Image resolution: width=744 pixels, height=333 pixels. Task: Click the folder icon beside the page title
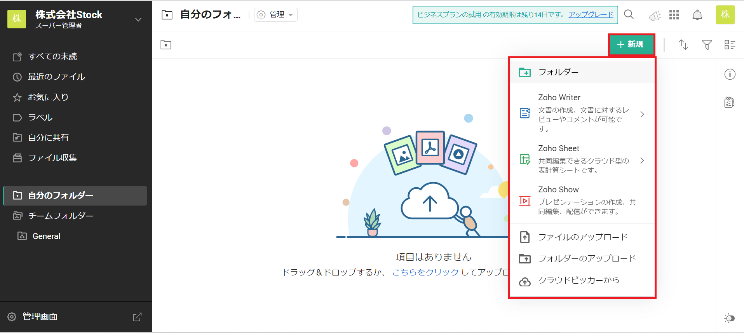167,15
